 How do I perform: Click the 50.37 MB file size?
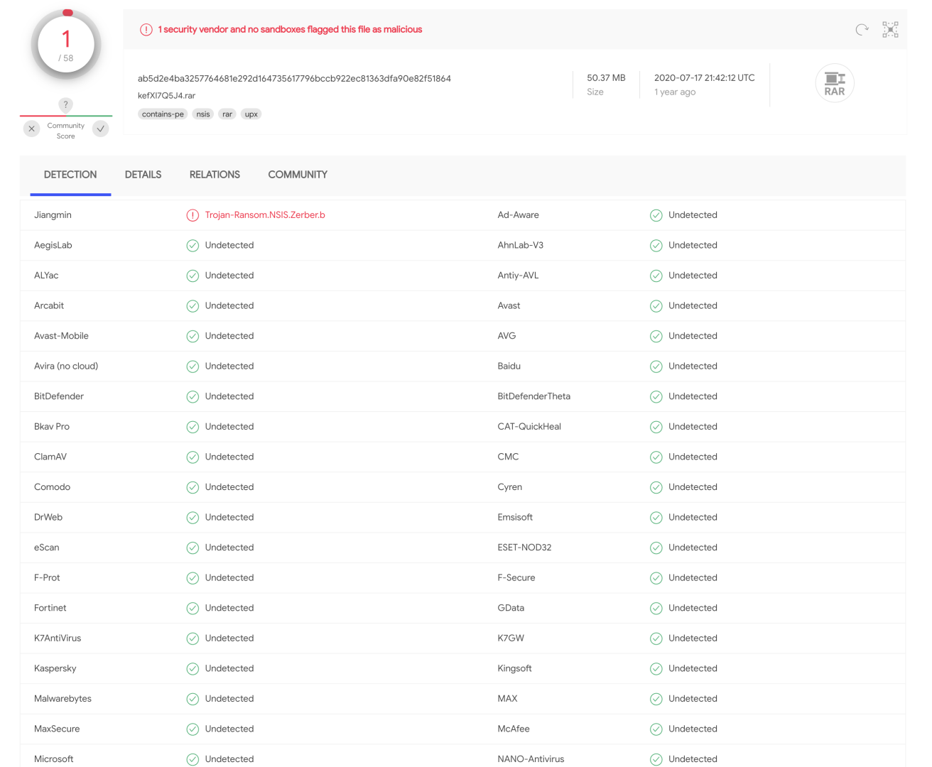(606, 78)
